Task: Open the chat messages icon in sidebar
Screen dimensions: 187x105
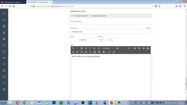Action: coord(4,64)
